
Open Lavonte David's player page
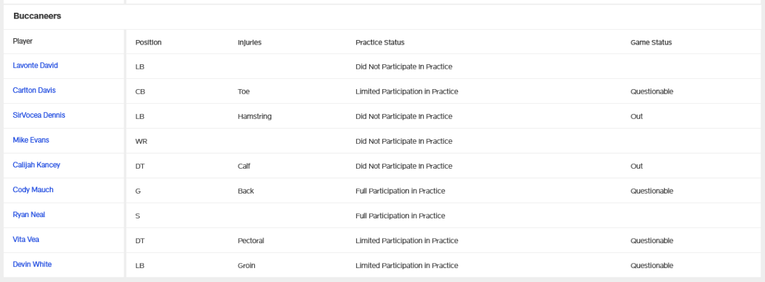[36, 66]
